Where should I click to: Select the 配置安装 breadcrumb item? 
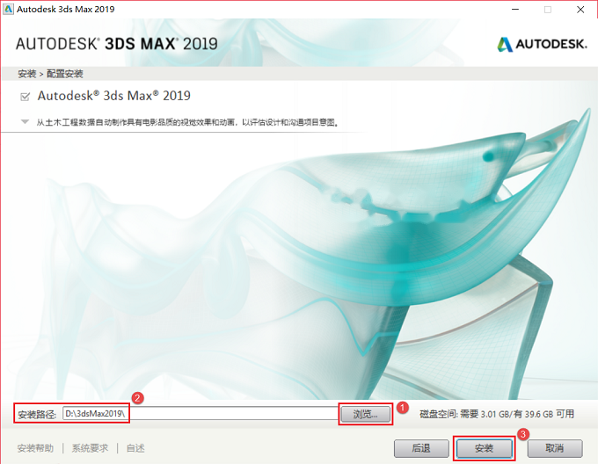pos(65,74)
